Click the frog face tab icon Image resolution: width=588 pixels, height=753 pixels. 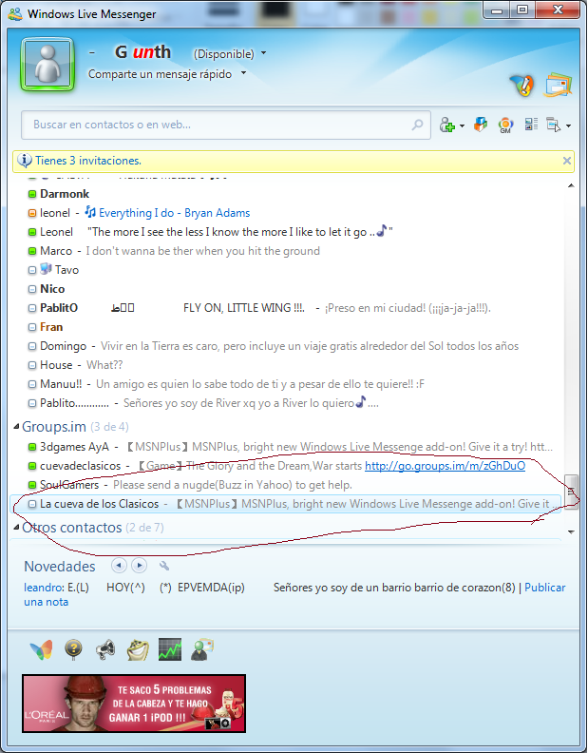click(x=138, y=649)
